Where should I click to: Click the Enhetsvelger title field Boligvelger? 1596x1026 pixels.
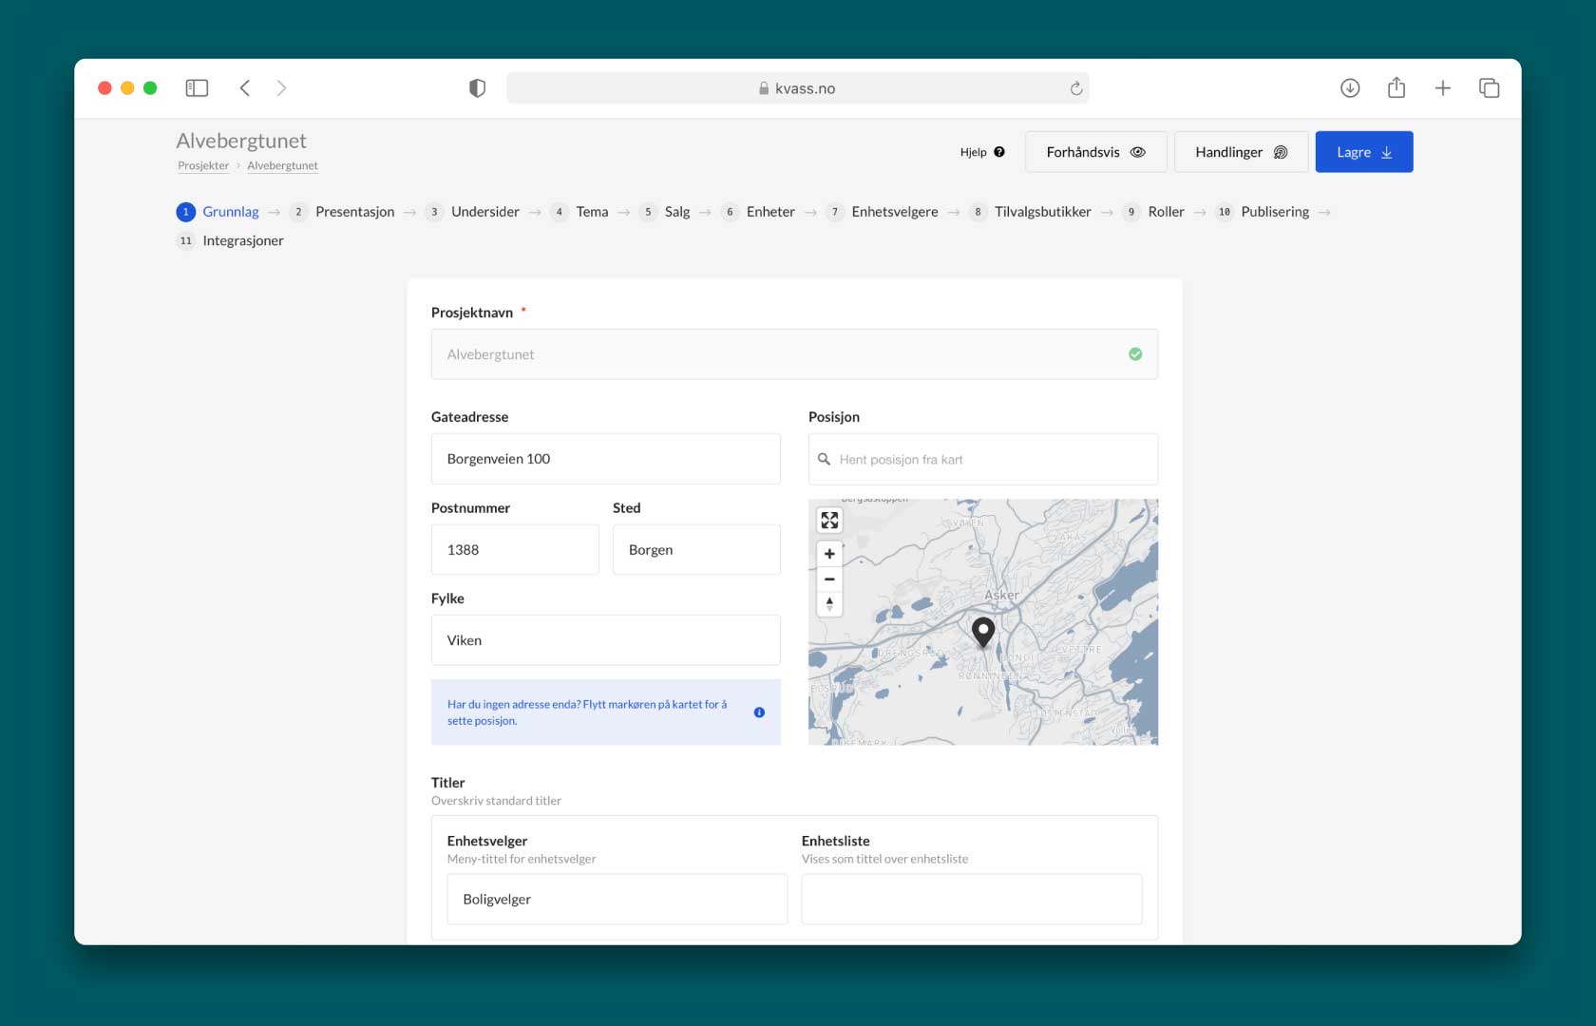tap(617, 899)
